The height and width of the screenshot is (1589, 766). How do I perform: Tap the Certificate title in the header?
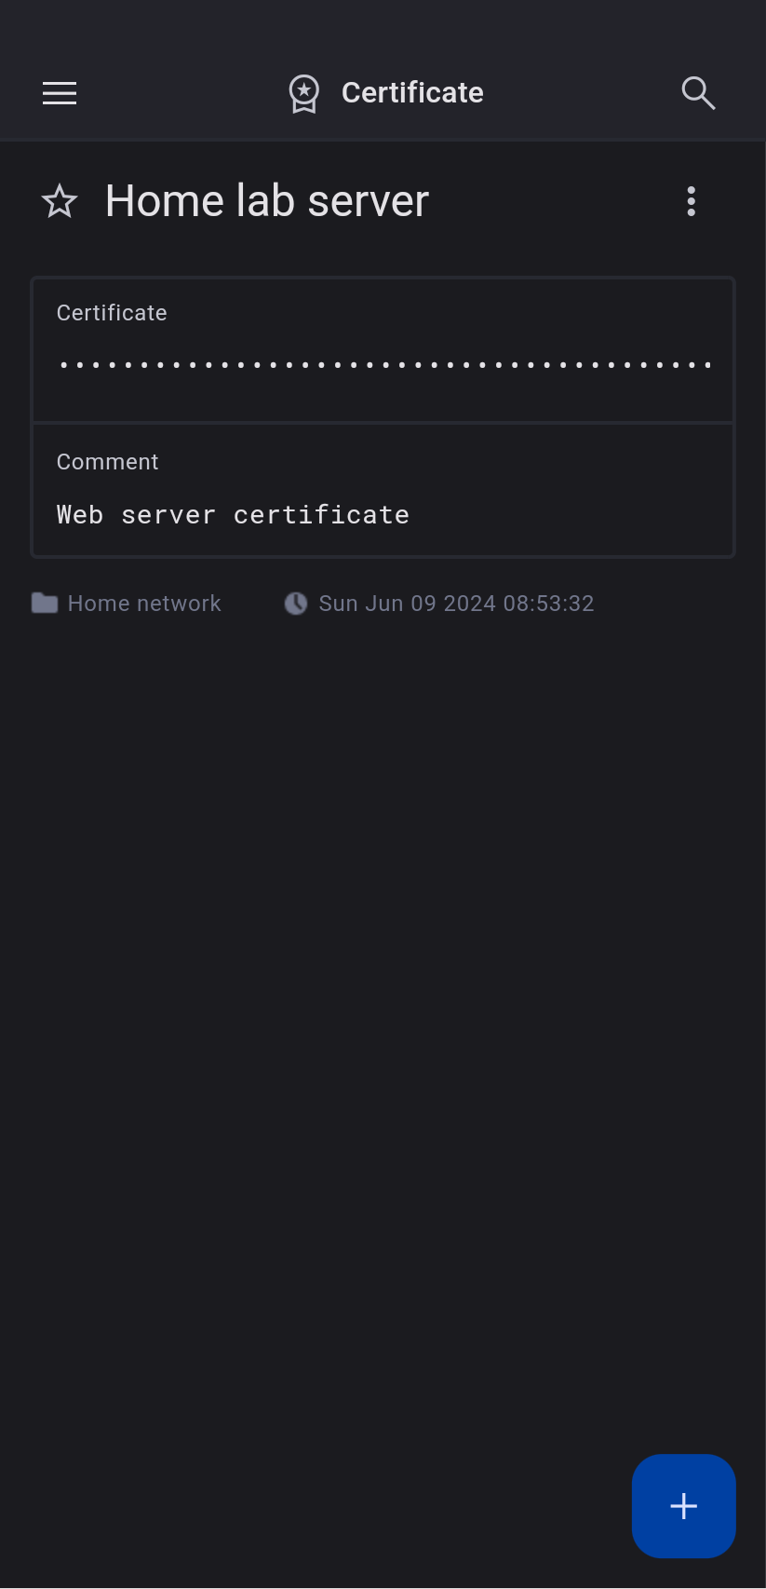point(412,93)
